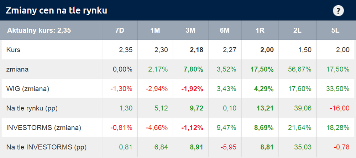Select the 7D column header
Screen dimensions: 356x158
[x=120, y=30]
